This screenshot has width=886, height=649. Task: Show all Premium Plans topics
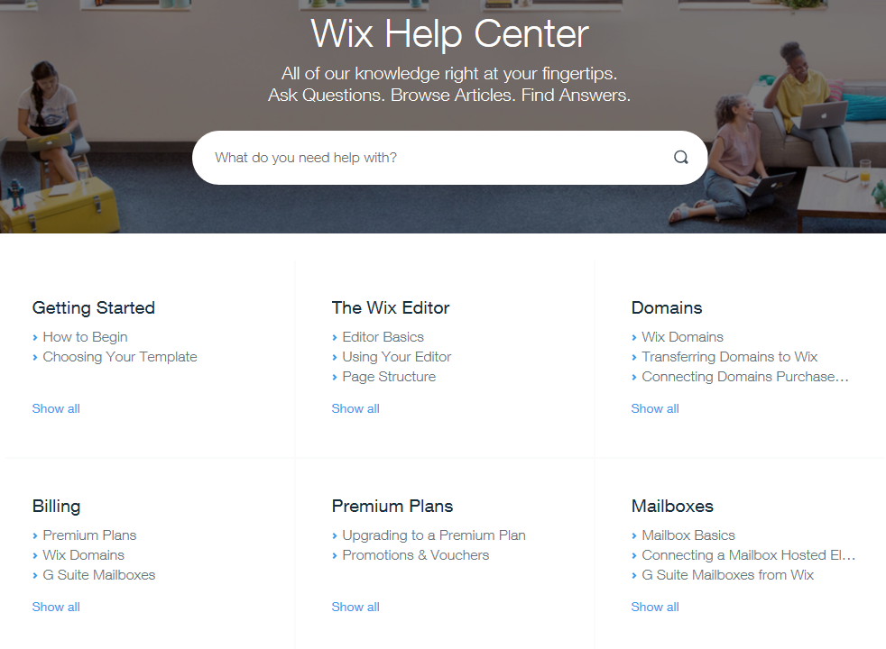point(355,607)
